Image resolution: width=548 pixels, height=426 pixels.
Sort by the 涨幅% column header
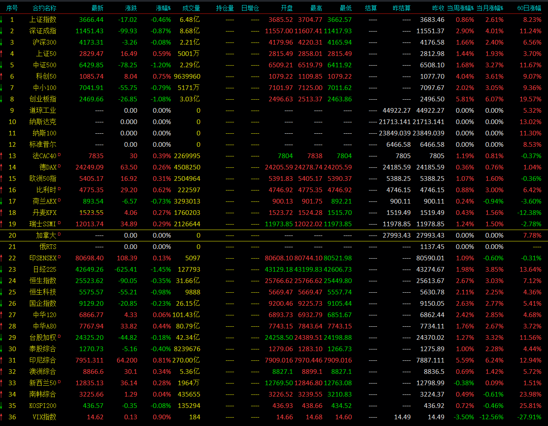coord(163,8)
